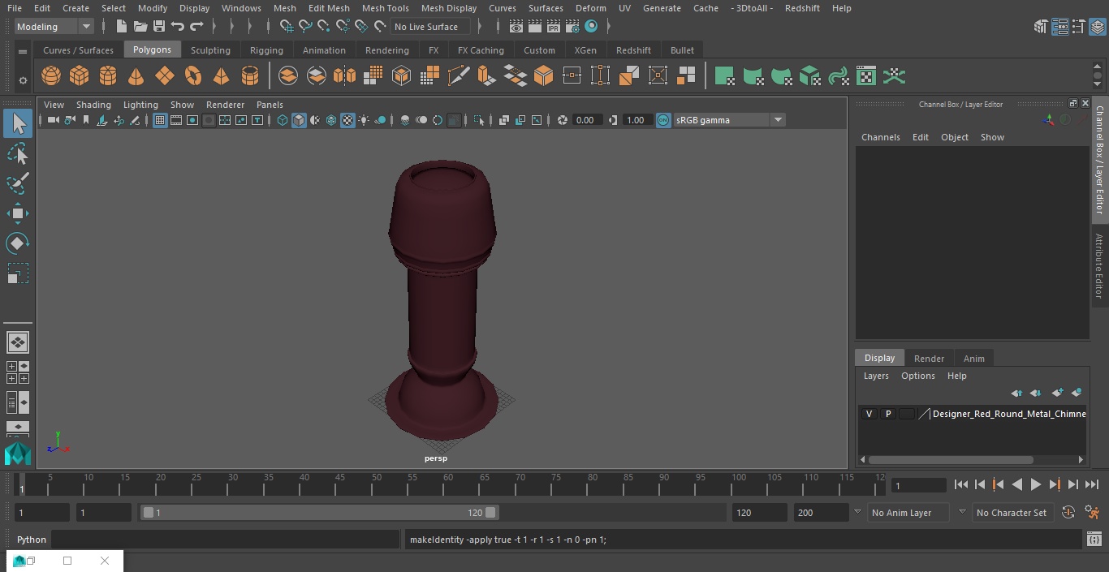
Task: Toggle sRGB view transform button
Action: point(663,120)
